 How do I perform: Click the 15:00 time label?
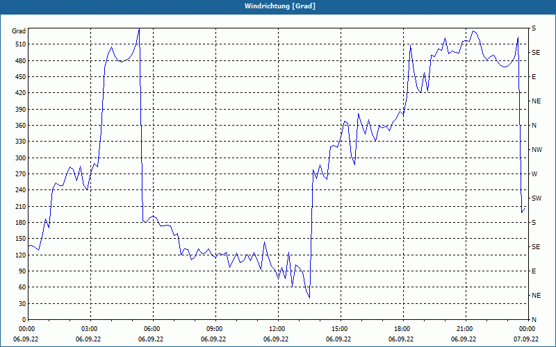pos(340,329)
